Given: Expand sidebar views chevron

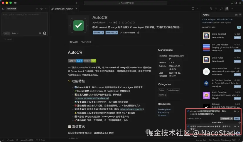Looking at the screenshot, I should pos(232,9).
